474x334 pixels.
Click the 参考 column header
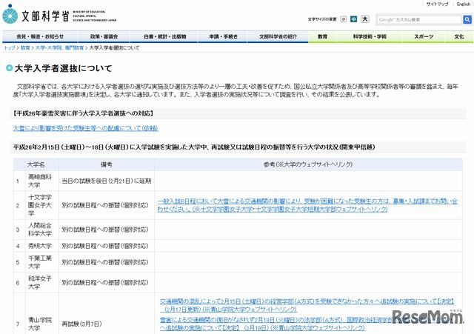[x=308, y=164]
